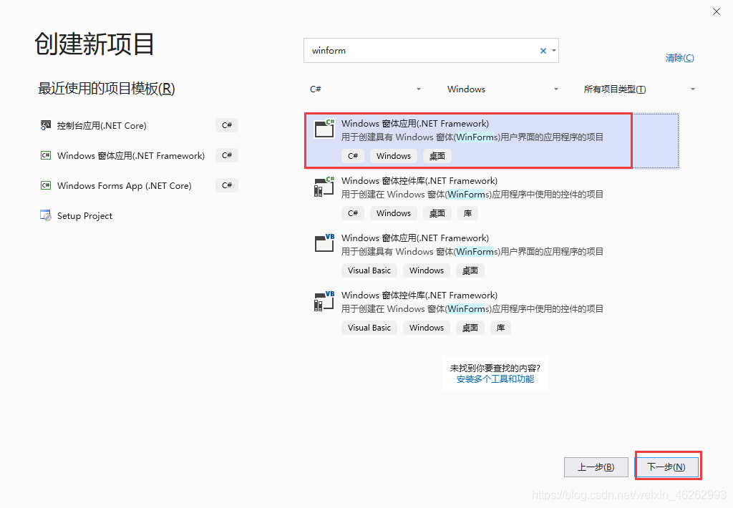Click the 桌面 tag under the selected C# template
Image resolution: width=733 pixels, height=508 pixels.
point(437,156)
